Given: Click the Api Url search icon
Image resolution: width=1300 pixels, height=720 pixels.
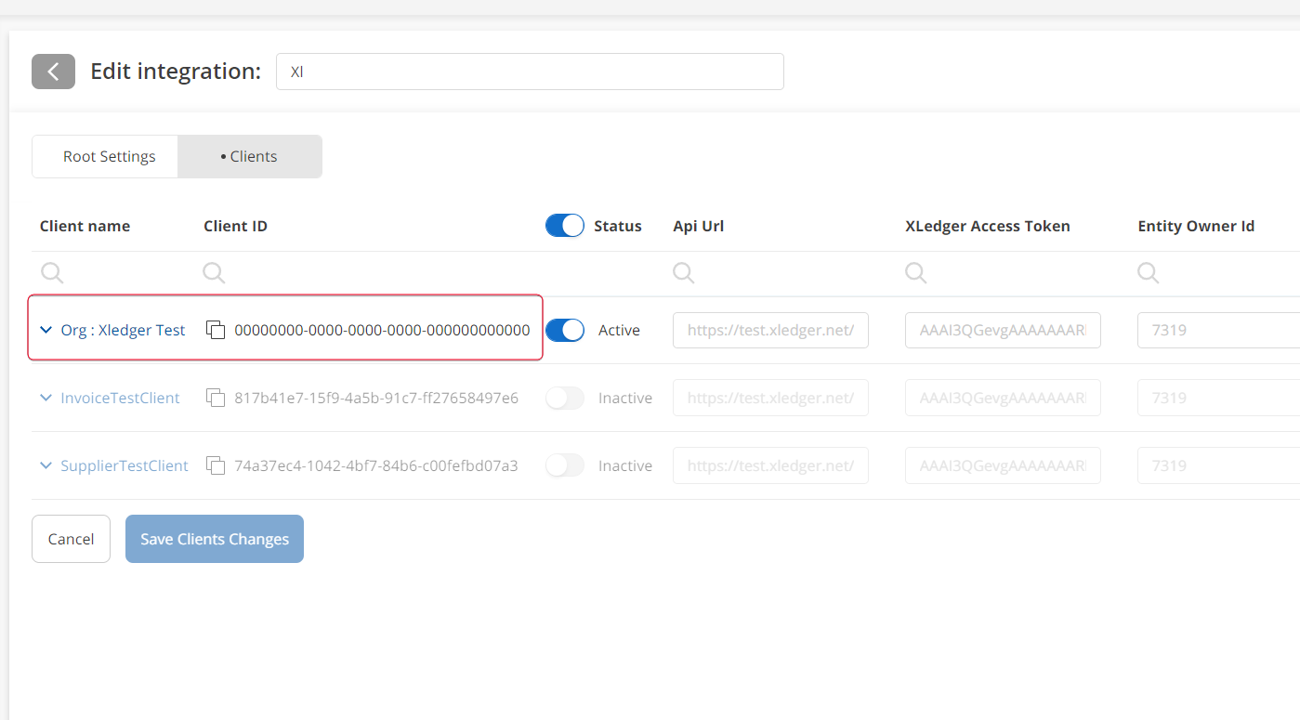Looking at the screenshot, I should pos(683,272).
